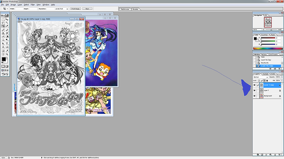Select the Type tool
Screen dimensions: 284x159
coord(7,44)
